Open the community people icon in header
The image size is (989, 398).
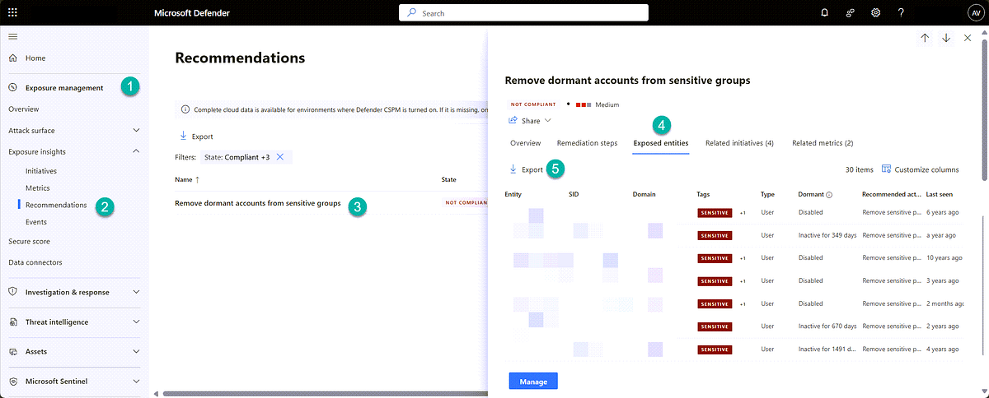tap(850, 12)
